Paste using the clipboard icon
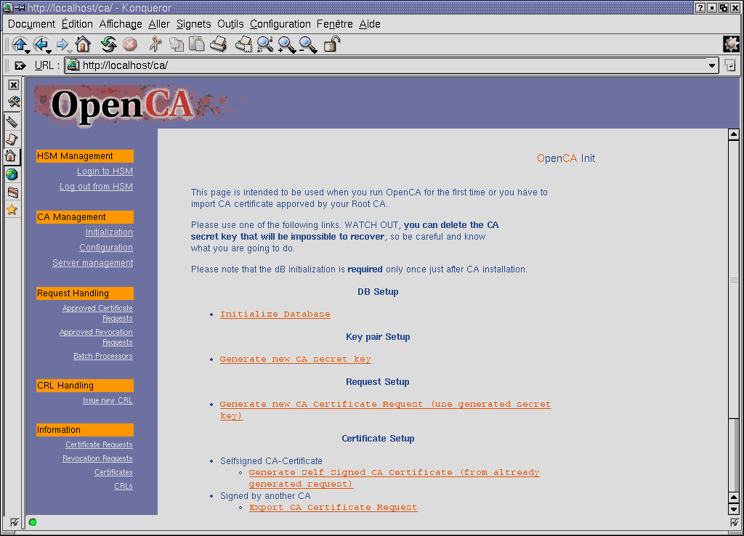Image resolution: width=744 pixels, height=536 pixels. [196, 44]
